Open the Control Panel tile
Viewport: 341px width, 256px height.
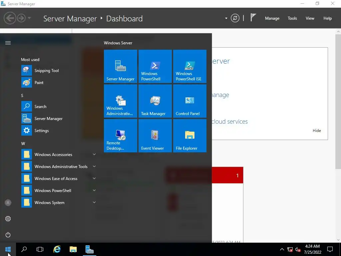pos(189,101)
